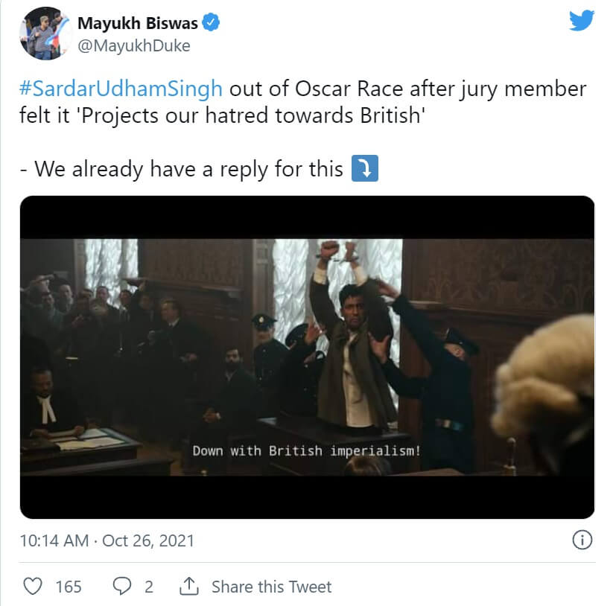The width and height of the screenshot is (613, 606).
Task: Open the 10:14 AM Oct 26 timestamp
Action: click(x=107, y=540)
